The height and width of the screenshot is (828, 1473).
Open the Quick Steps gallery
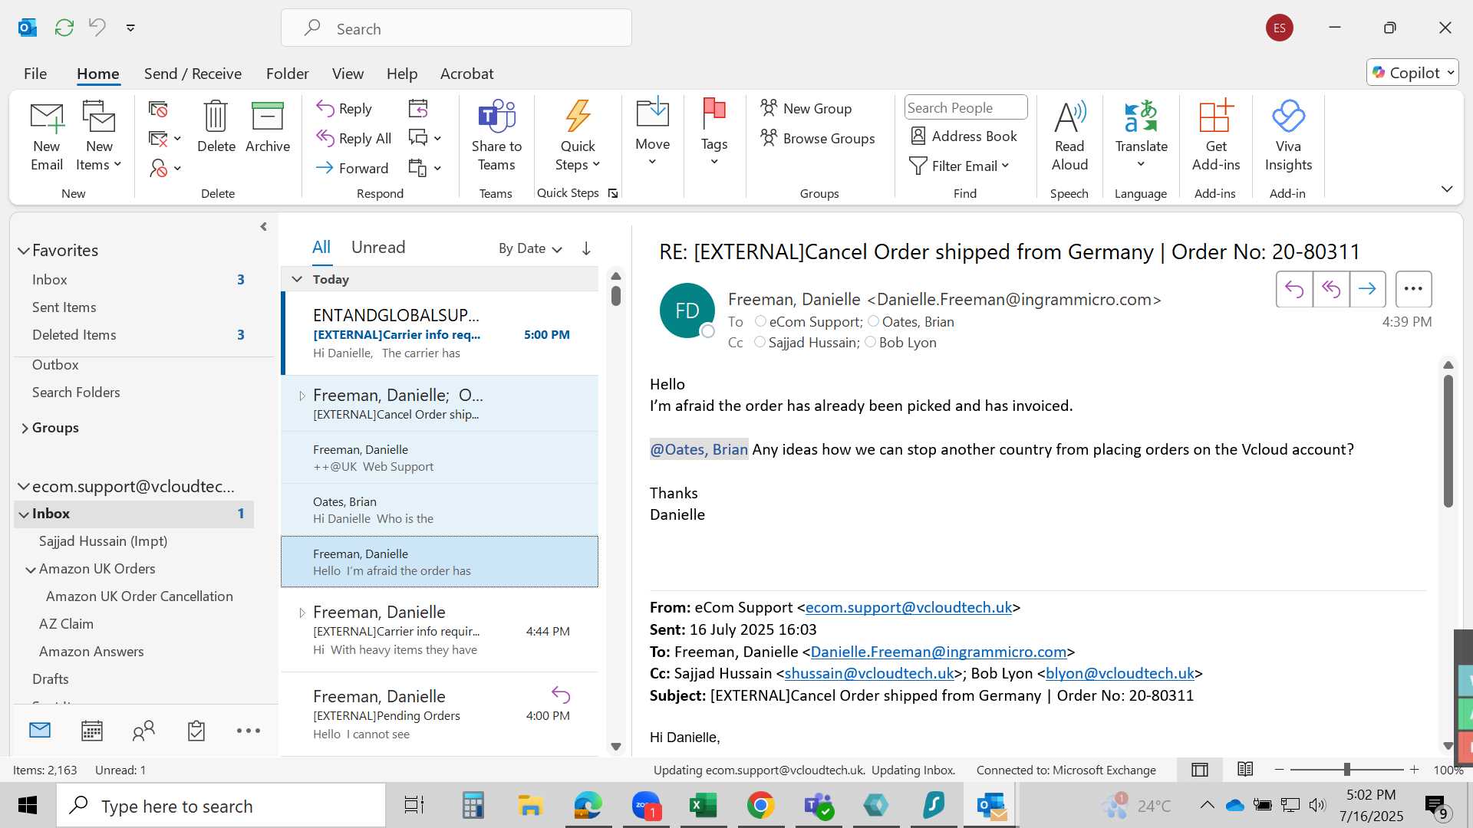click(x=578, y=136)
